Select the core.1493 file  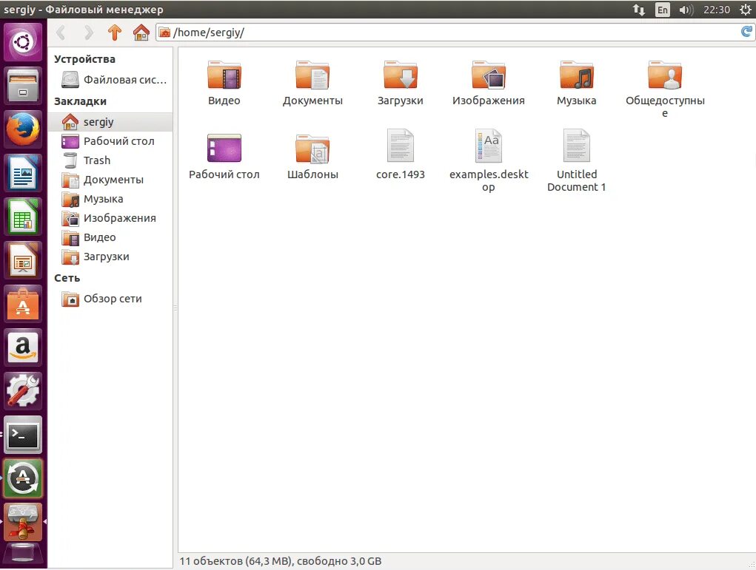400,155
